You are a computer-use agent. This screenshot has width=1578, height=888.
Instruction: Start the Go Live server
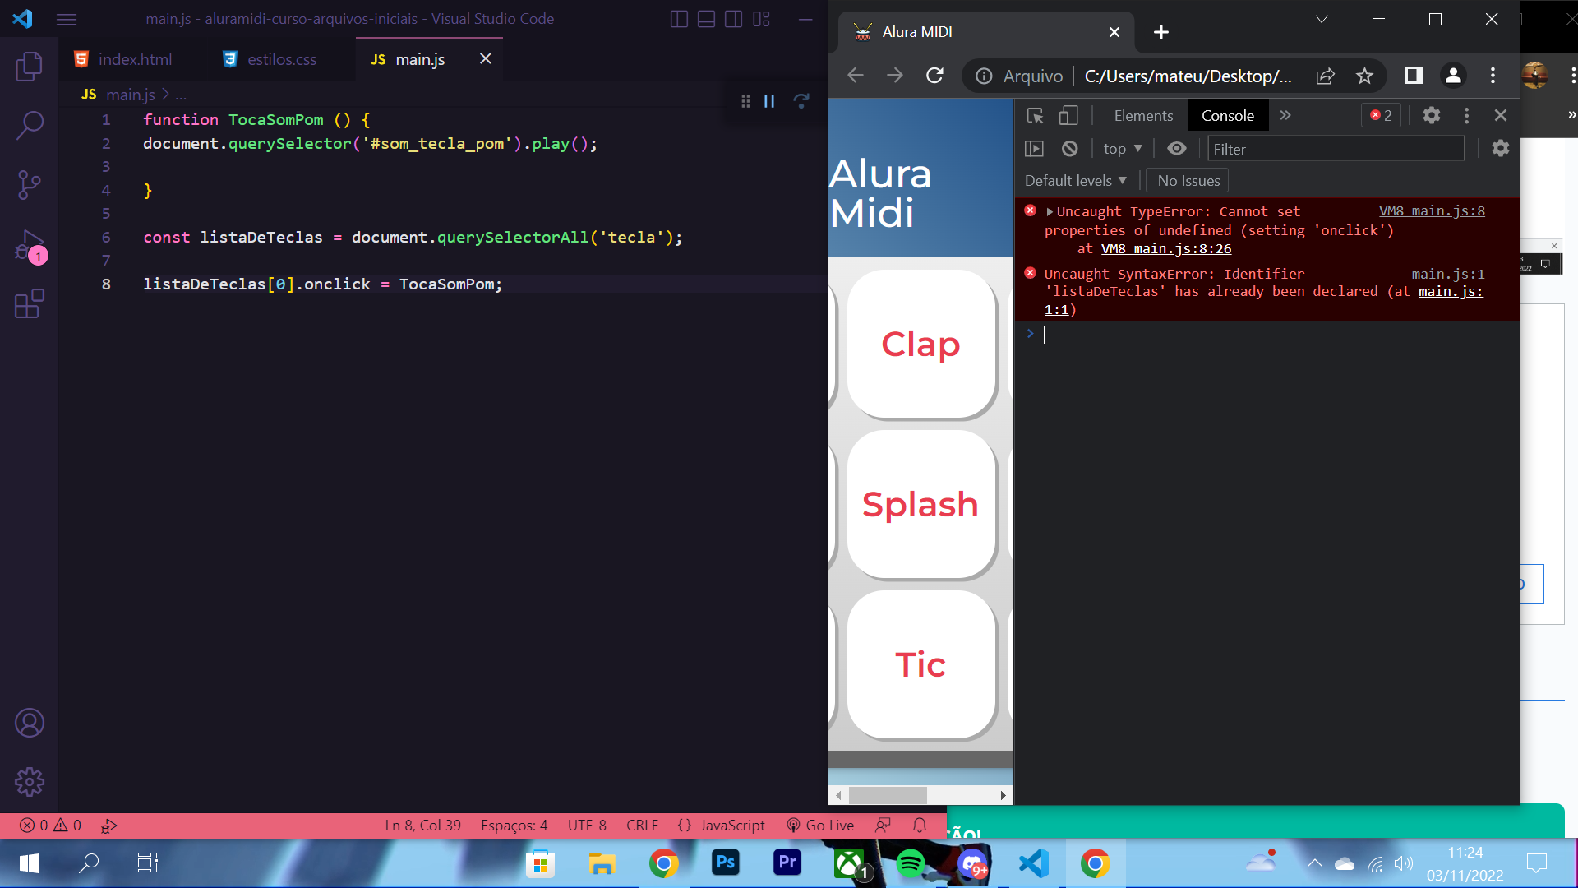click(x=820, y=826)
